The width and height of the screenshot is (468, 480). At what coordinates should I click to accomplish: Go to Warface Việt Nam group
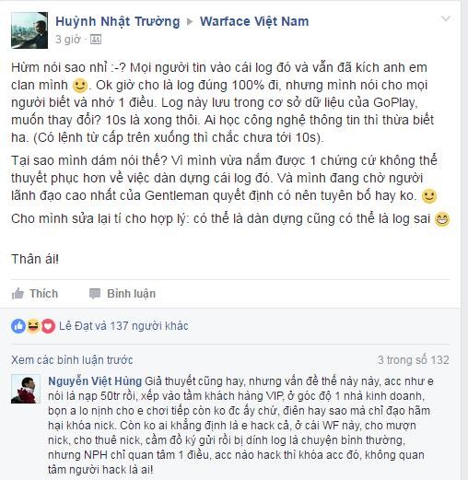pyautogui.click(x=254, y=21)
